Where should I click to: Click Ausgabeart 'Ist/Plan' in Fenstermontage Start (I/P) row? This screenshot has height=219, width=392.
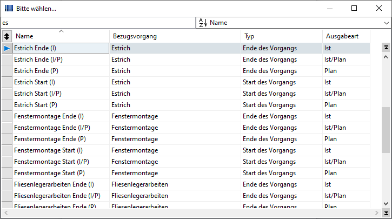coord(346,162)
